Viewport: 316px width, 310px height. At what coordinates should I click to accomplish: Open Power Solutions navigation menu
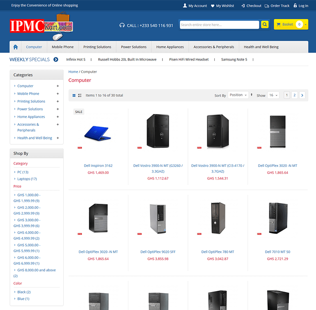(134, 47)
